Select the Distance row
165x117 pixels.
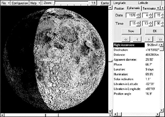137,55
